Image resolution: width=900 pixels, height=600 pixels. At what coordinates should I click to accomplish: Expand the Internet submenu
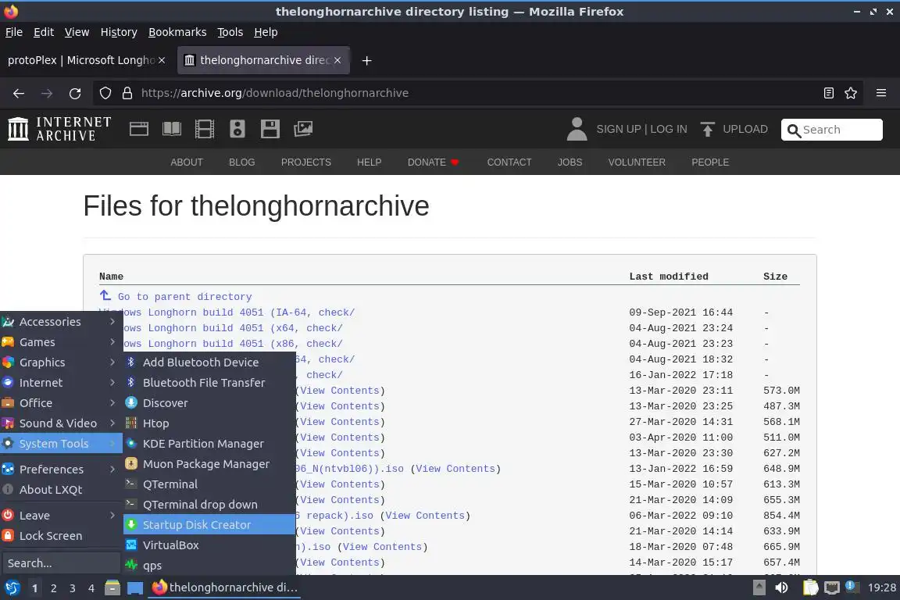pos(62,382)
